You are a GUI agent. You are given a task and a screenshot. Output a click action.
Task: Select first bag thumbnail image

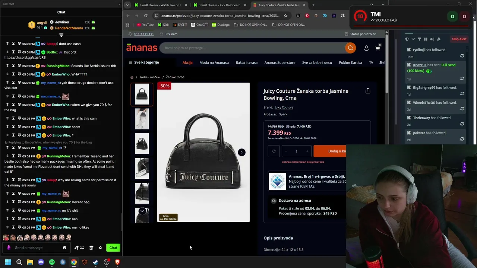(x=142, y=94)
